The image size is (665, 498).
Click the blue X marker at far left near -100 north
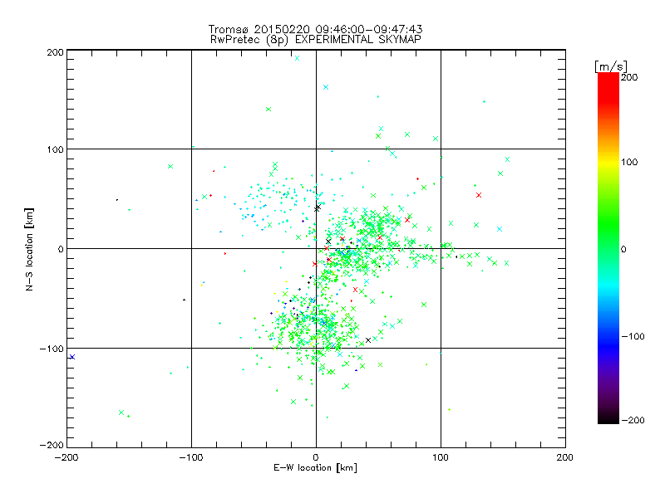[x=72, y=357]
